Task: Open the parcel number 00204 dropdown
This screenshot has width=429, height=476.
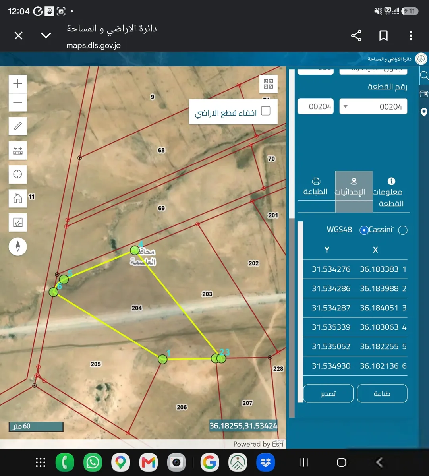Action: tap(373, 106)
